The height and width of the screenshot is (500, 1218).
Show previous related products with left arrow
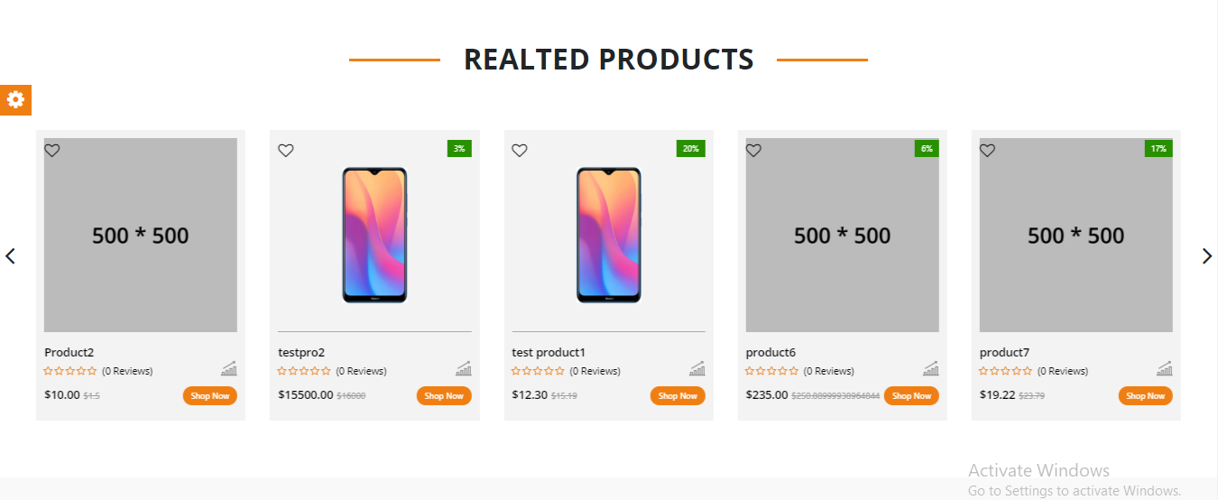point(11,256)
